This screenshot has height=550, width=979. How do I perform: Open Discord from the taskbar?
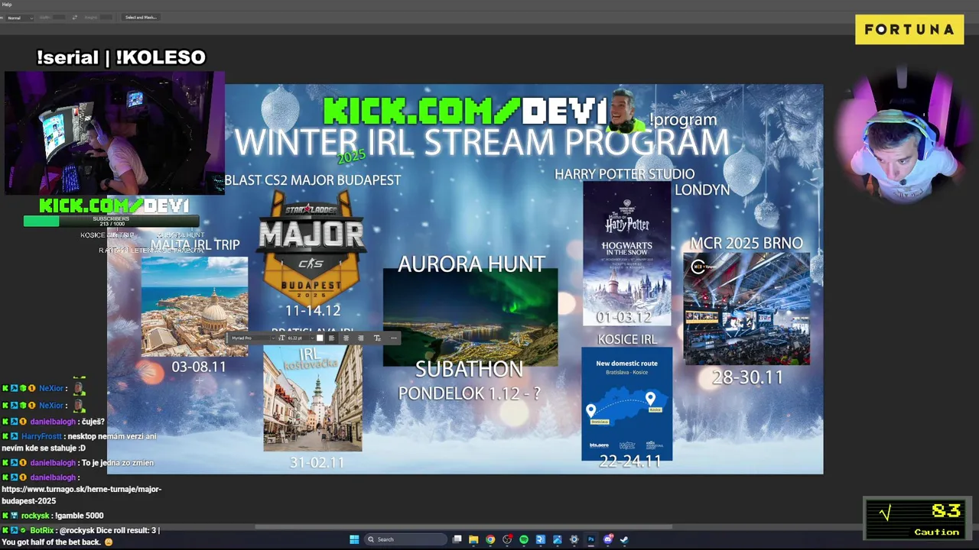click(608, 539)
